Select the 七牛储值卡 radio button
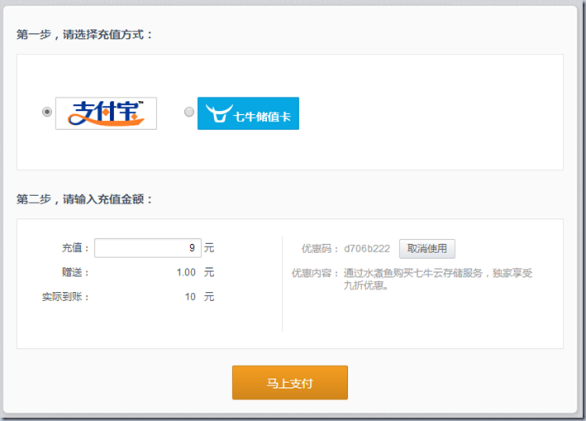 (x=189, y=112)
